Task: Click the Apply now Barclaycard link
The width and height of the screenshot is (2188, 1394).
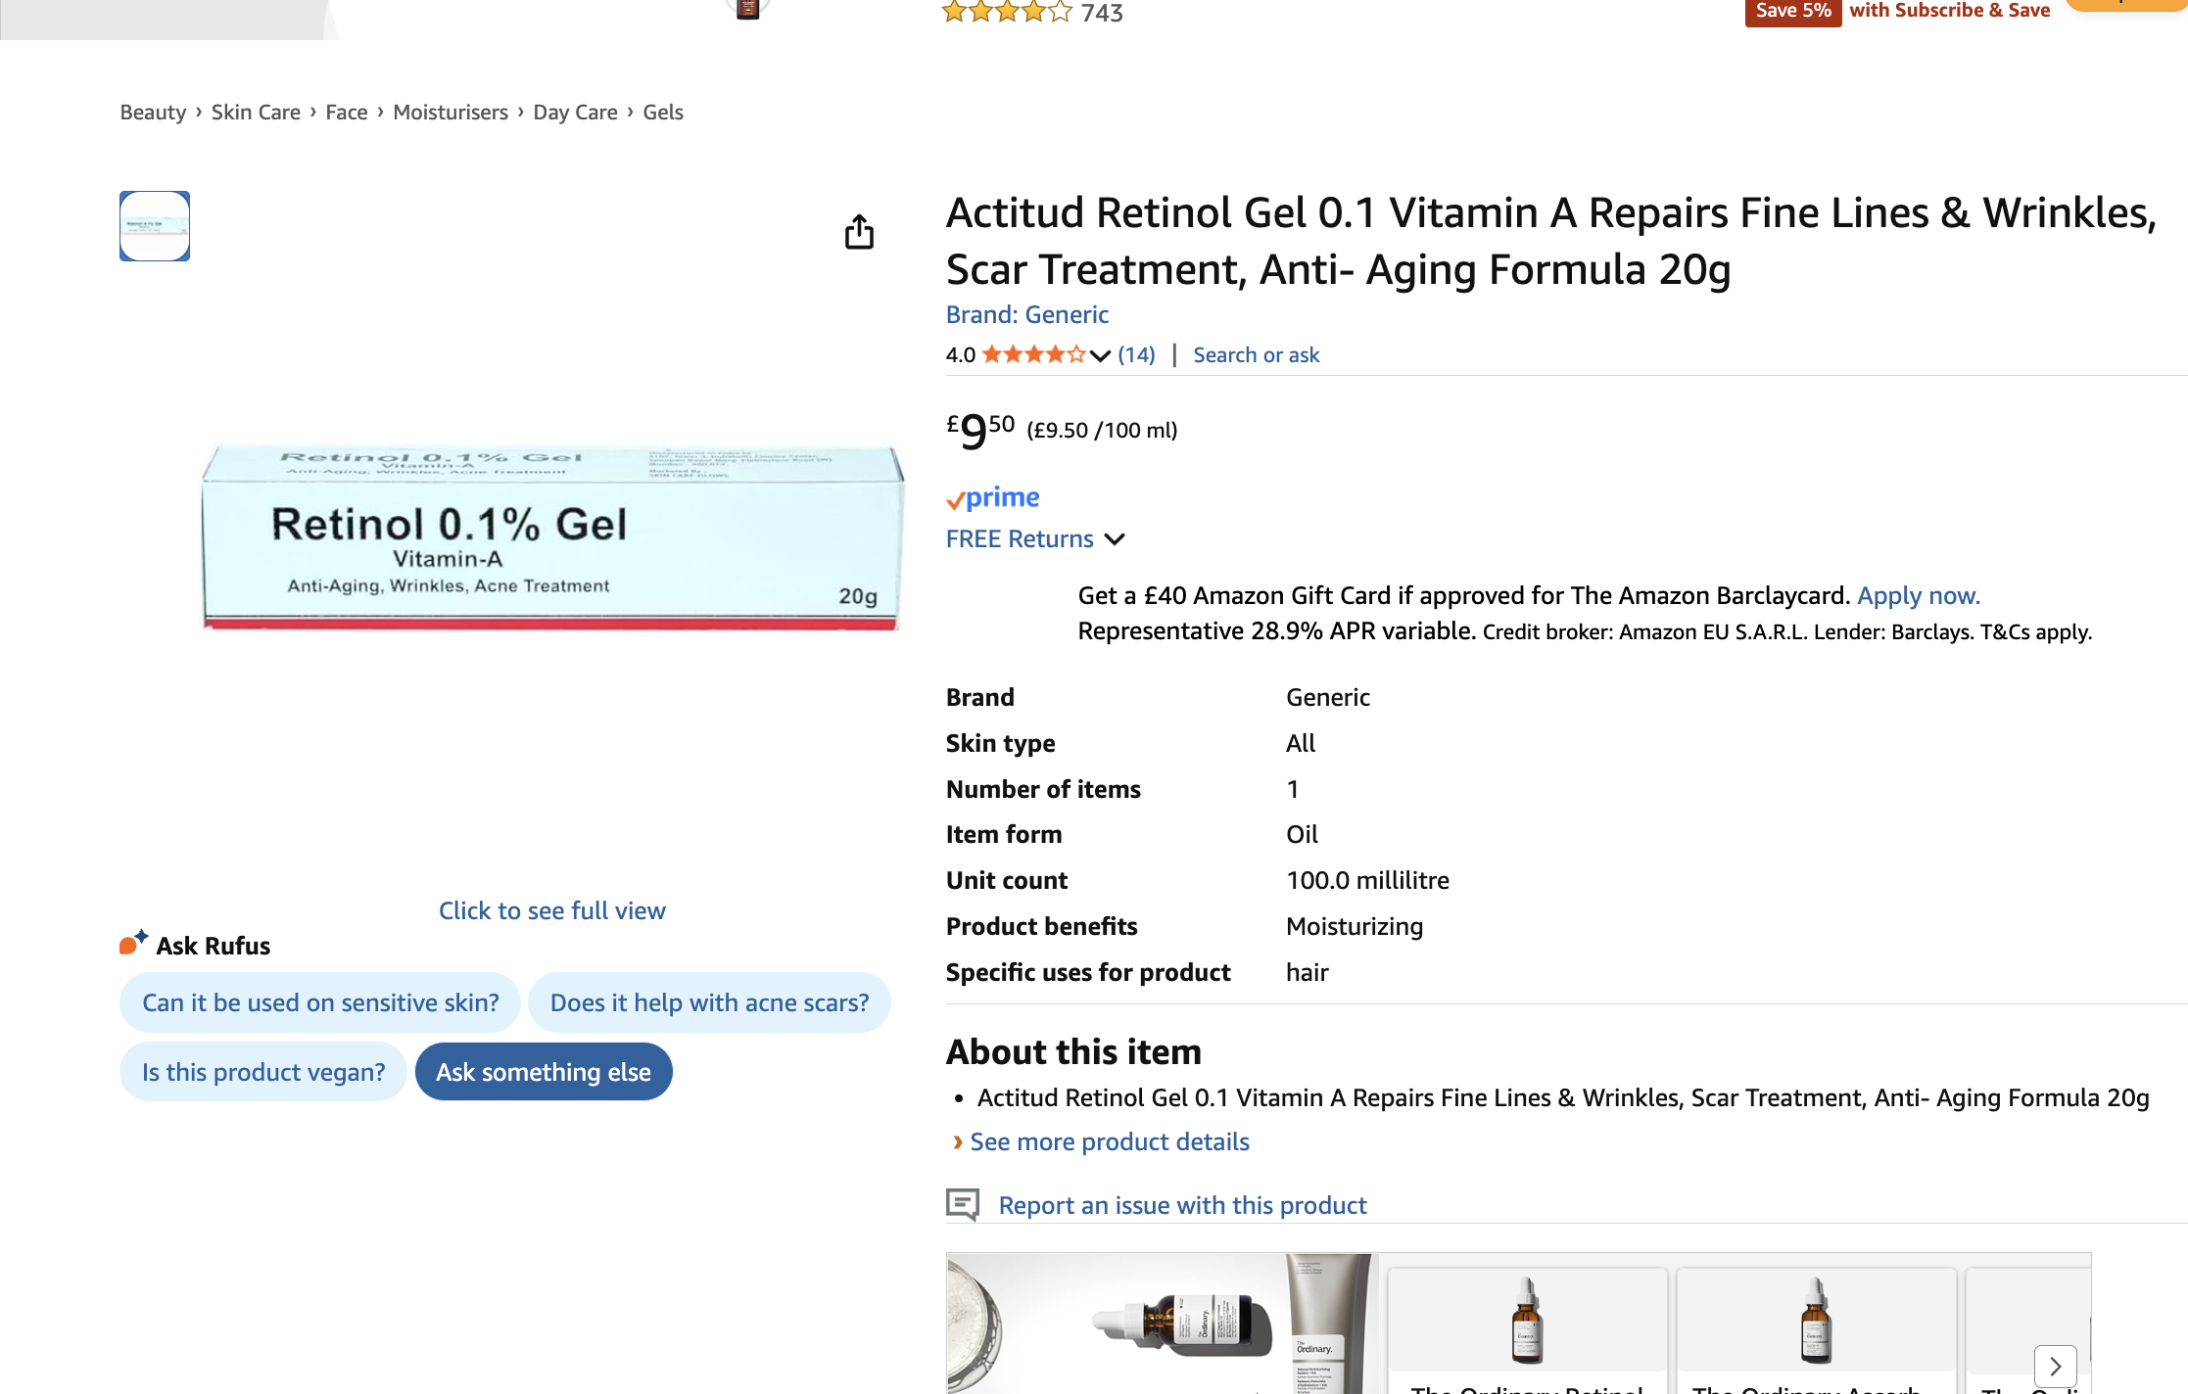Action: [1918, 595]
